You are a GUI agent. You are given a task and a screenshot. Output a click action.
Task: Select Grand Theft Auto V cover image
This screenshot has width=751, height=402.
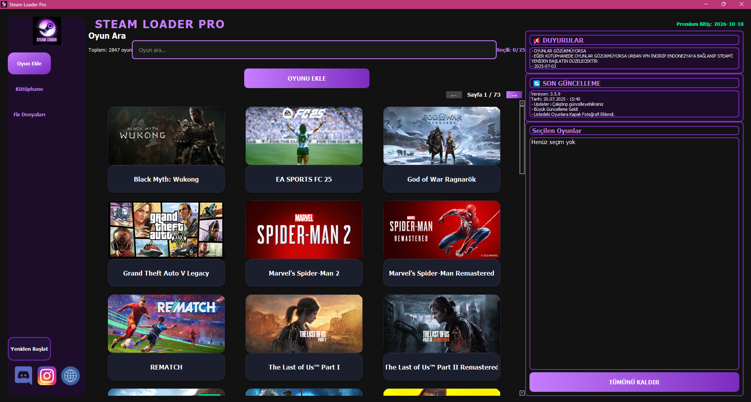(166, 230)
